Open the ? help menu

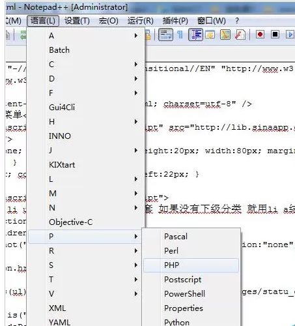pos(237,21)
